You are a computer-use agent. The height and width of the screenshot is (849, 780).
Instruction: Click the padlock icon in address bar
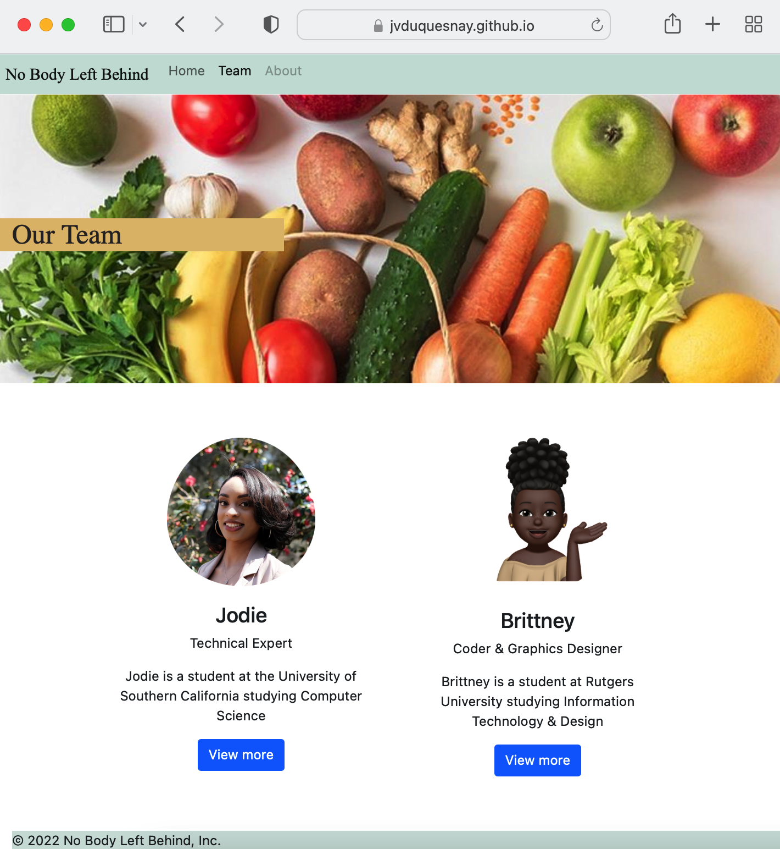tap(378, 26)
